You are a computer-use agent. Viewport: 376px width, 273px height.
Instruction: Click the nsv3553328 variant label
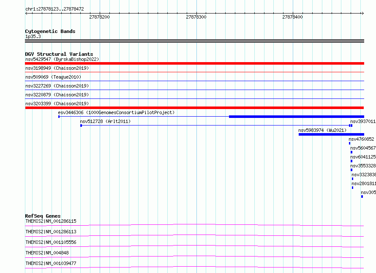pyautogui.click(x=363, y=166)
